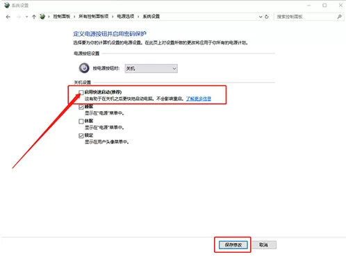
Task: Open 所有控制面板项 breadcrumb
Action: tap(94, 17)
